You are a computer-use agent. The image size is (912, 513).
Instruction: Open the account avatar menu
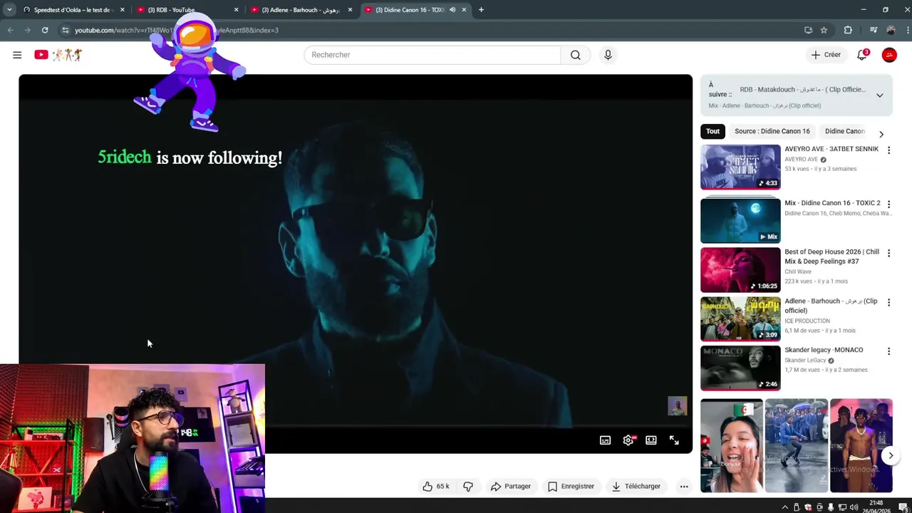(x=889, y=55)
